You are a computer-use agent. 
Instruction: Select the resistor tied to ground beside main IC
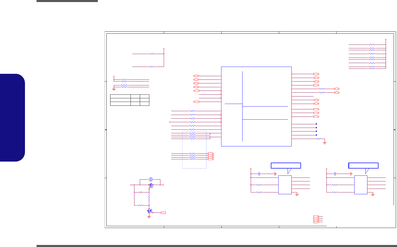(x=318, y=139)
